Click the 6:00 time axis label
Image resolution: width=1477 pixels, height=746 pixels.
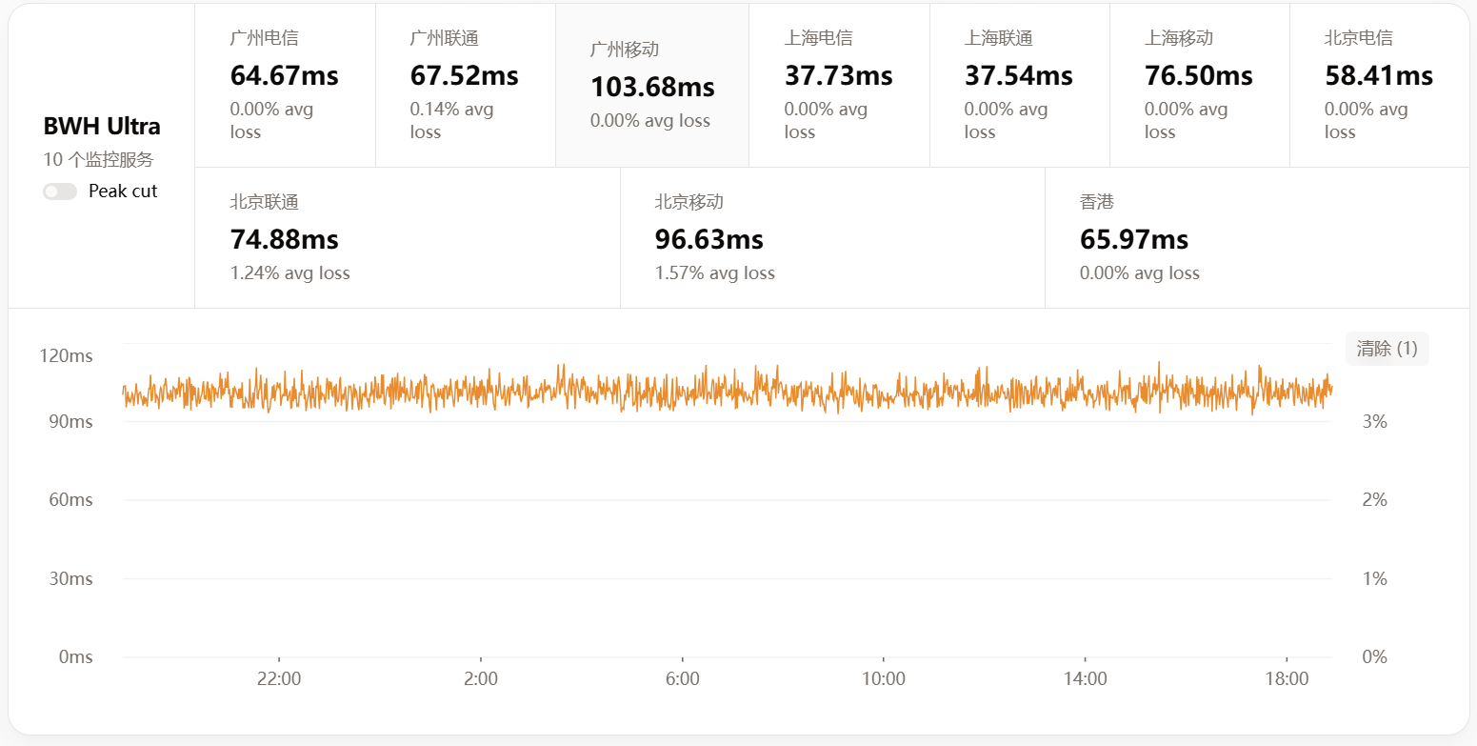coord(682,679)
